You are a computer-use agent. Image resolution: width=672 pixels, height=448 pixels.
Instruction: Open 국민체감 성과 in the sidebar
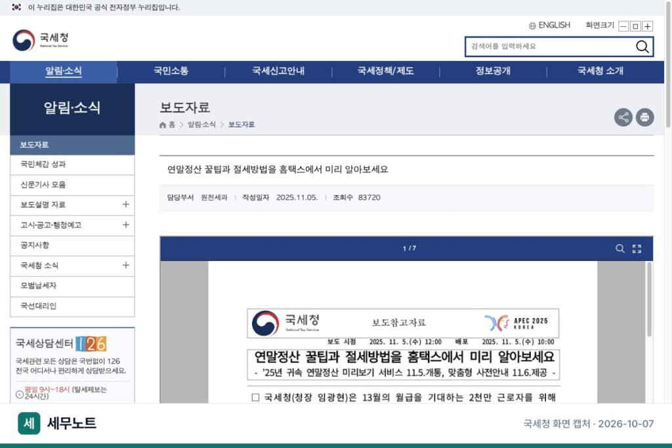[72, 165]
